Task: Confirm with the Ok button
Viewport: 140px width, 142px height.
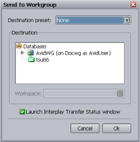Action: point(117,128)
